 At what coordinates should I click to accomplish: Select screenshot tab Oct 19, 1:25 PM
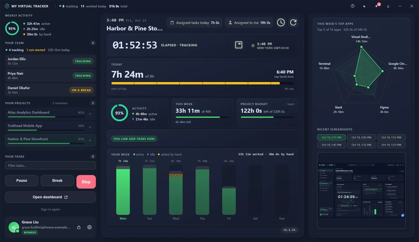391,145
